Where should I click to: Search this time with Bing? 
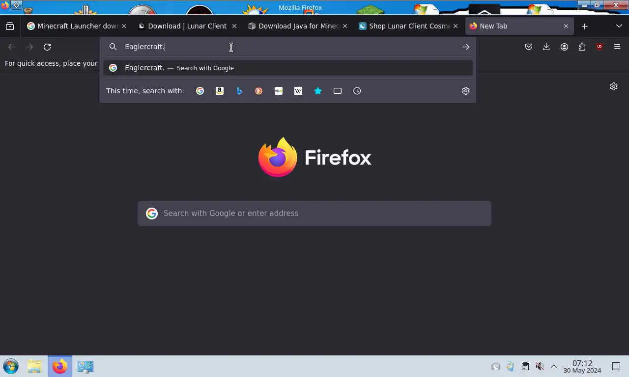(239, 91)
